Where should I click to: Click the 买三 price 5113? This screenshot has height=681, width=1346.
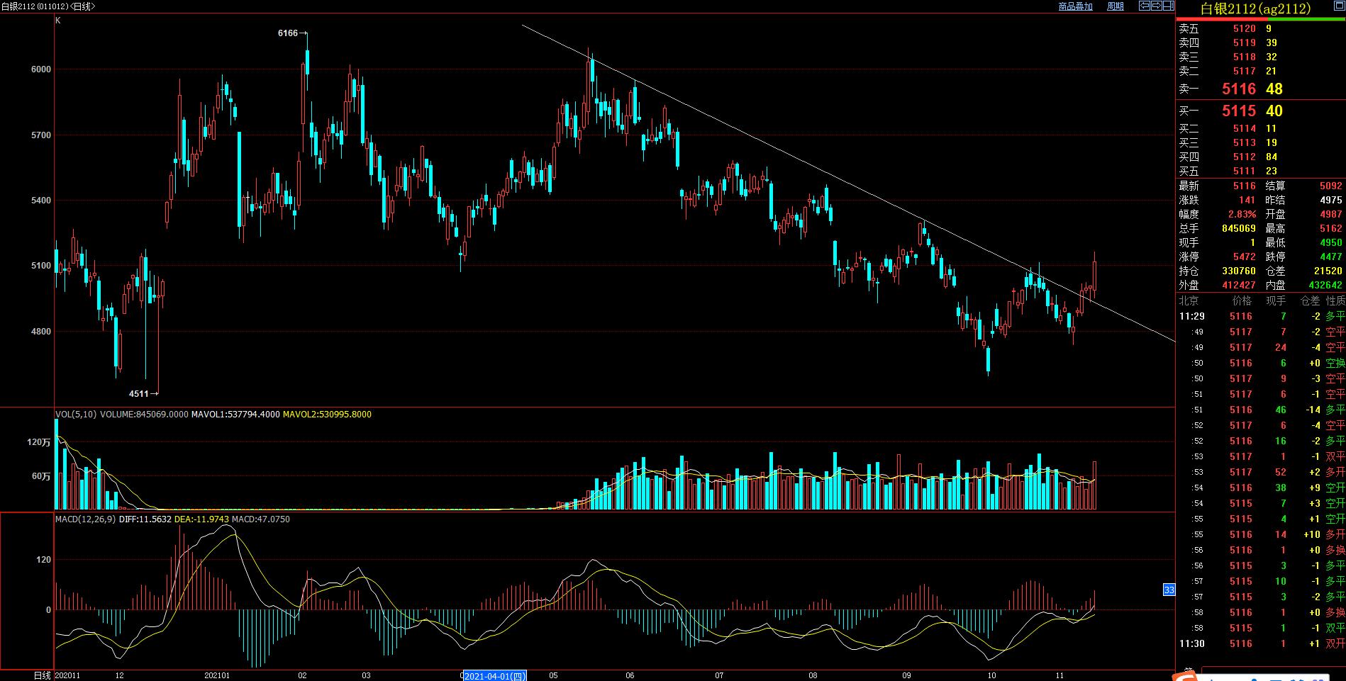pos(1244,142)
